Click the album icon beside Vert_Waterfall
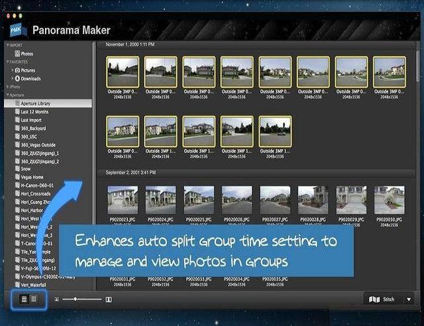 tap(17, 285)
